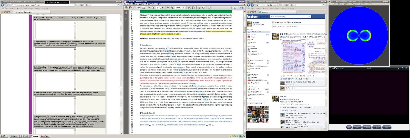Image resolution: width=410 pixels, height=138 pixels.
Task: Click the convert PDF icon in Adobe Reader
Action: pyautogui.click(x=126, y=8)
